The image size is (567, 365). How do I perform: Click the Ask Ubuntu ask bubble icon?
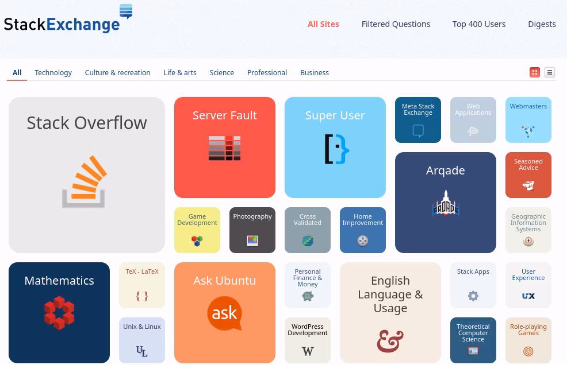tap(225, 313)
